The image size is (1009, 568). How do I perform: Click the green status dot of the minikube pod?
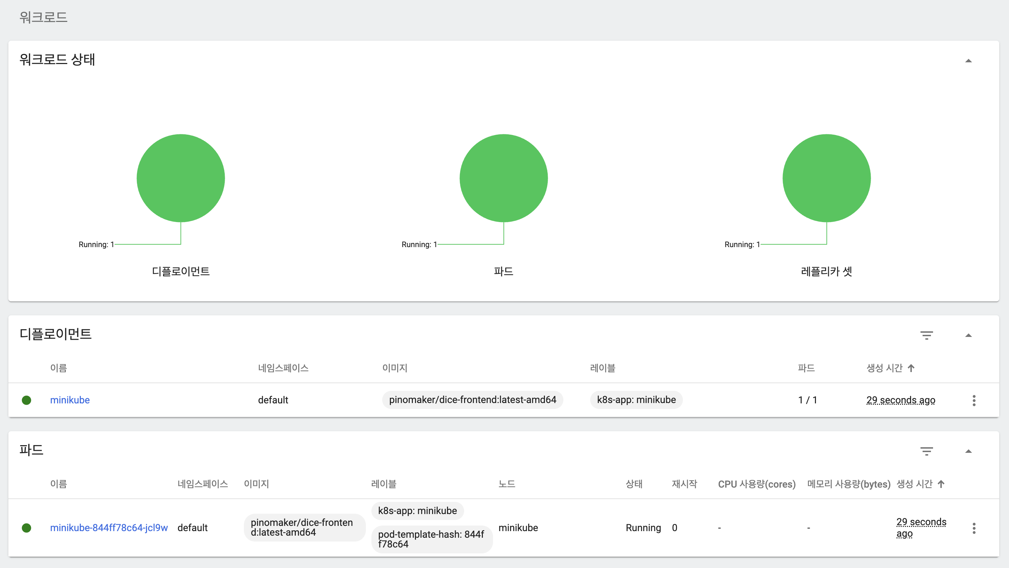tap(26, 528)
